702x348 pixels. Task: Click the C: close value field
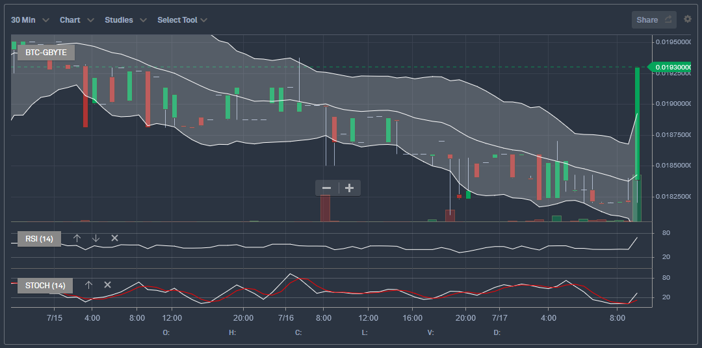point(298,333)
